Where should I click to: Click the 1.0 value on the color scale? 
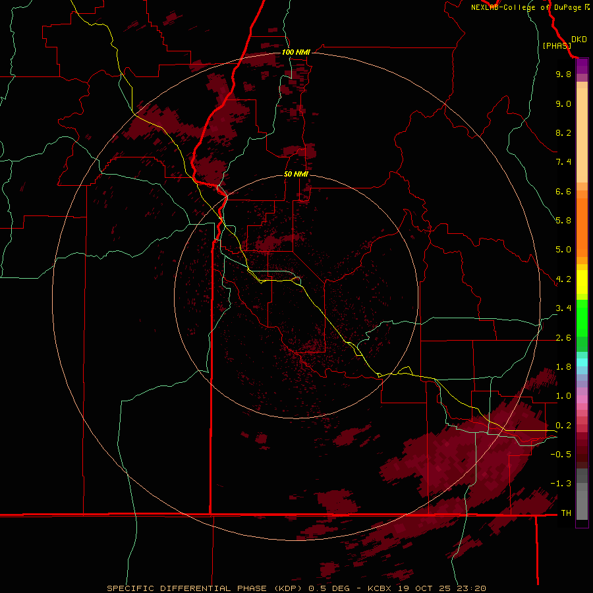(x=563, y=396)
